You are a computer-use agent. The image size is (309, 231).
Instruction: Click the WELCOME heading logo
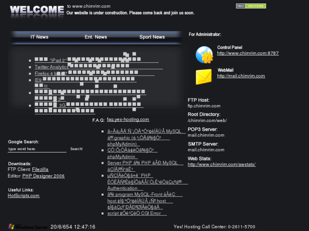pos(37,10)
